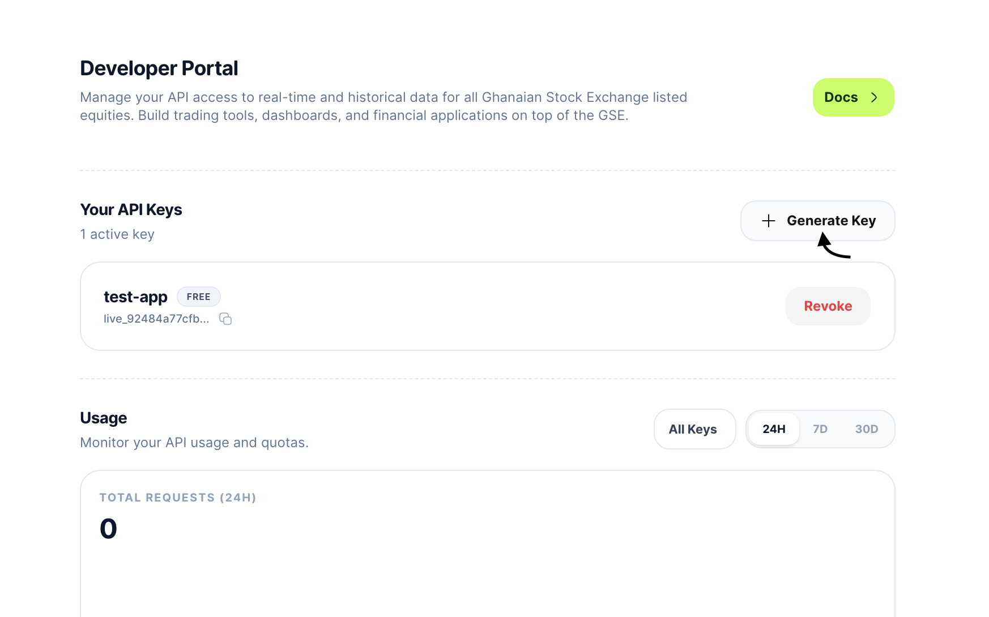
Task: Click the Total Requests (24H) label
Action: tap(178, 498)
